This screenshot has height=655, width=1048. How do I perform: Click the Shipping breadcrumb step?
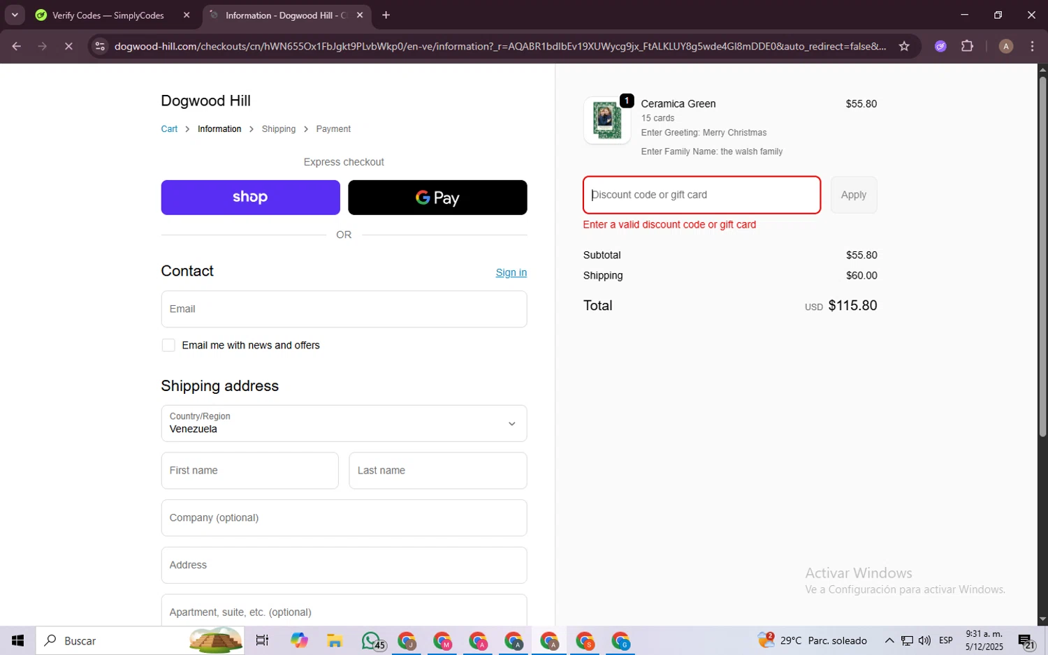[x=279, y=129]
